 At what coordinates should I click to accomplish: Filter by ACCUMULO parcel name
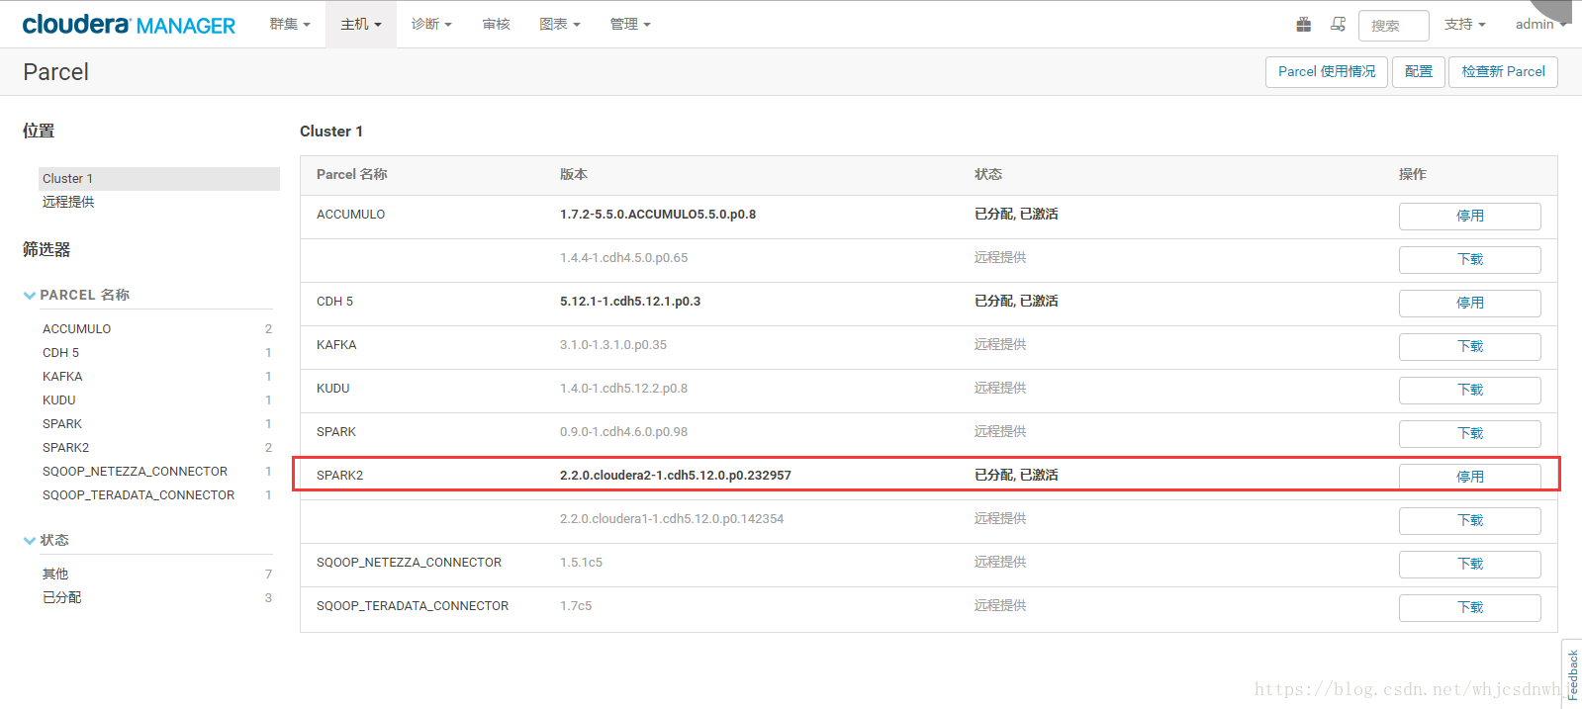pyautogui.click(x=76, y=329)
